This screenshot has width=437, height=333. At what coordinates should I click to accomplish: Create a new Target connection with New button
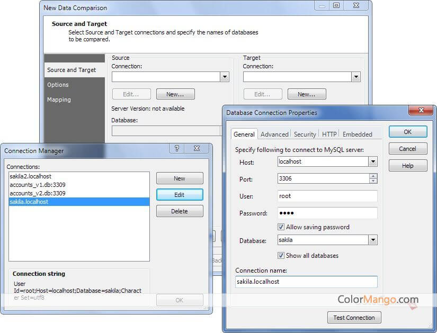pyautogui.click(x=307, y=94)
